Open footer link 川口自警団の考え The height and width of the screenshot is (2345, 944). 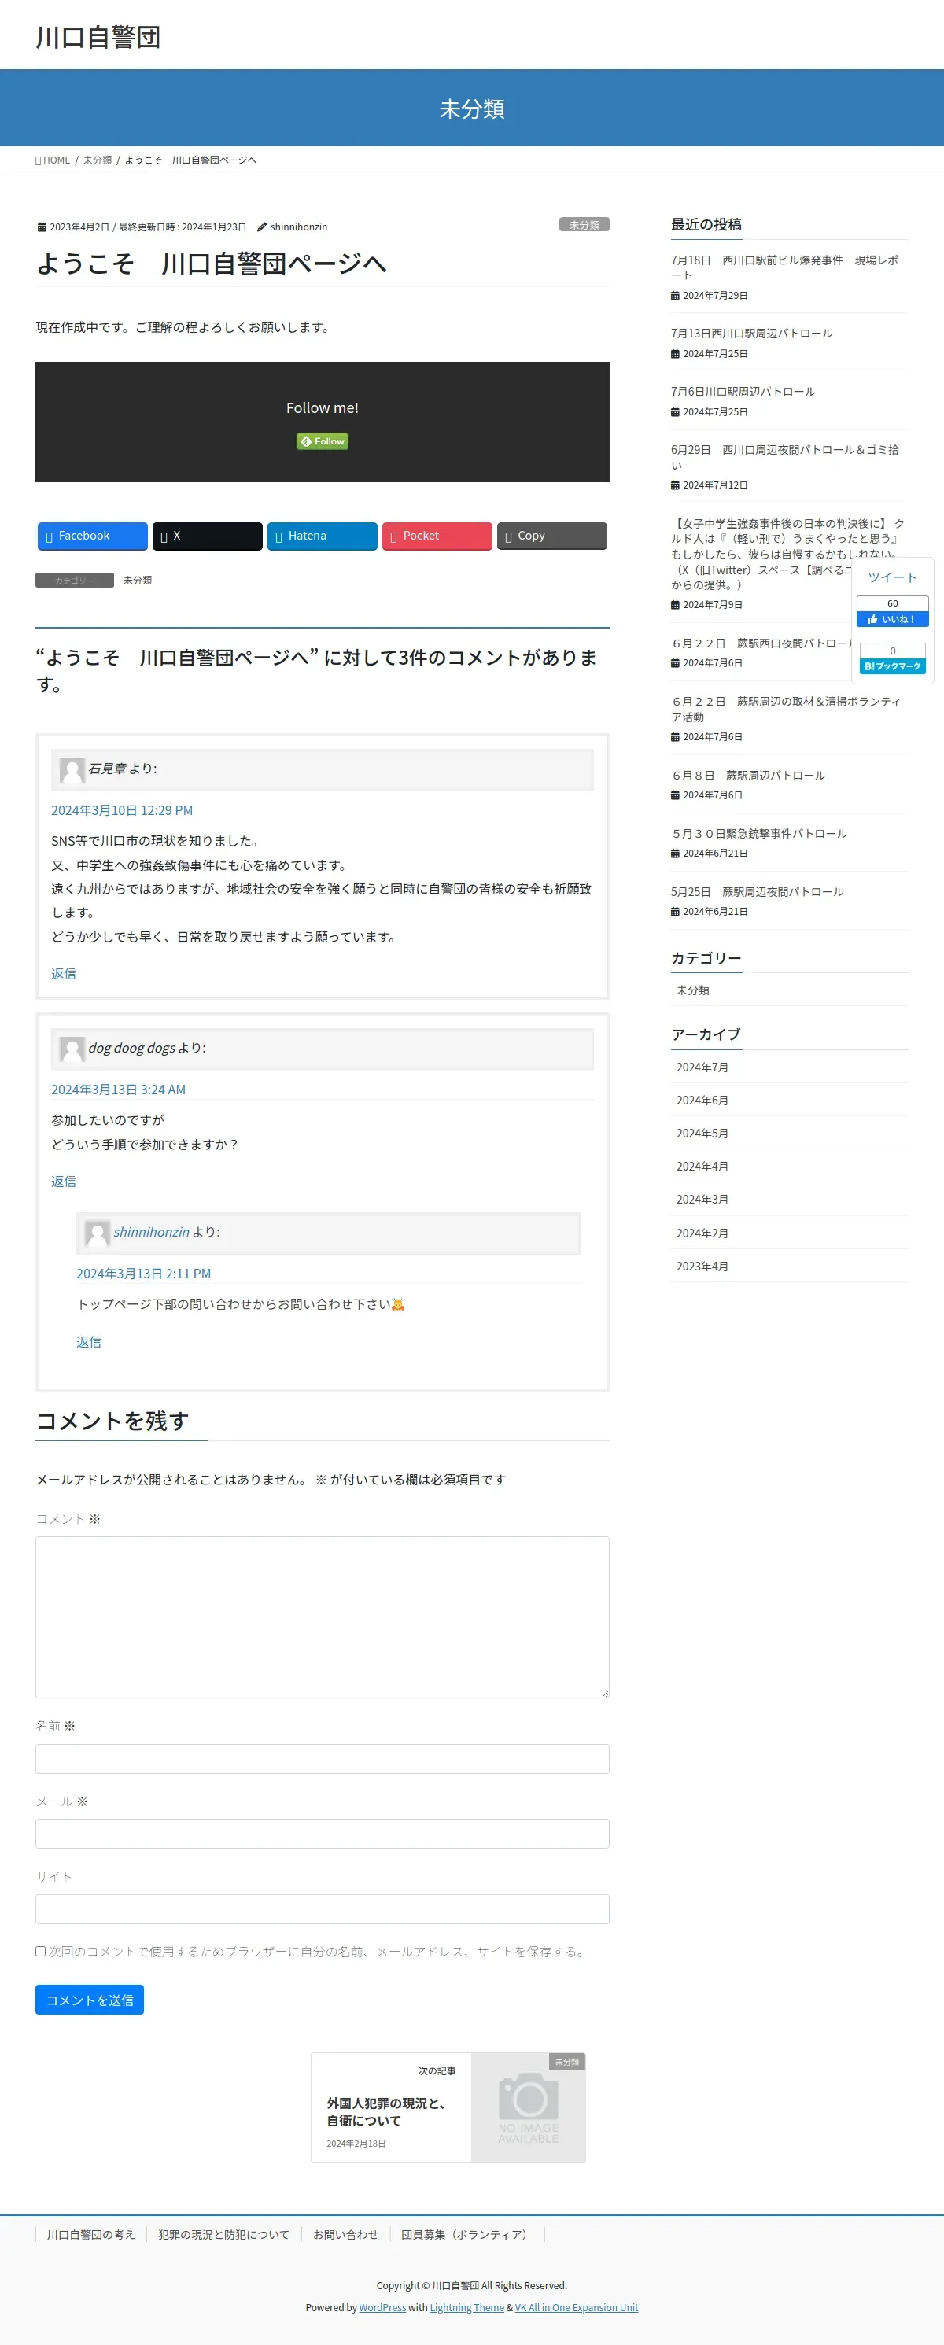pyautogui.click(x=91, y=2235)
